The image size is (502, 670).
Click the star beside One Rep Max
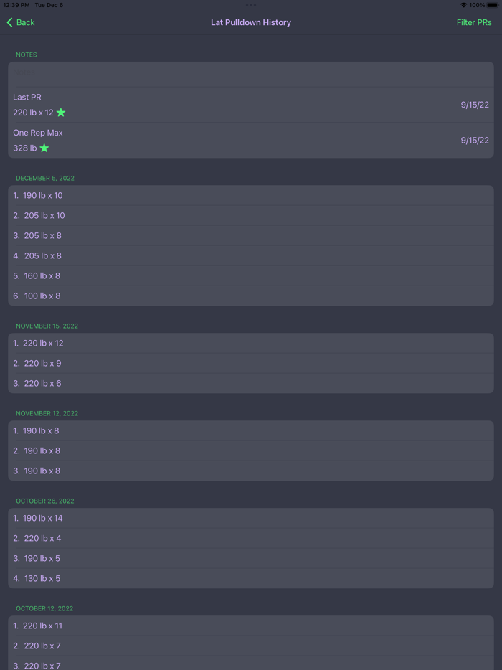click(44, 148)
